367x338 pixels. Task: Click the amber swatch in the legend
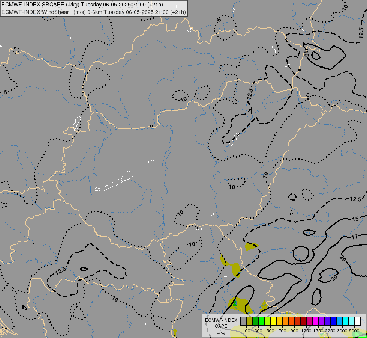click(x=279, y=321)
